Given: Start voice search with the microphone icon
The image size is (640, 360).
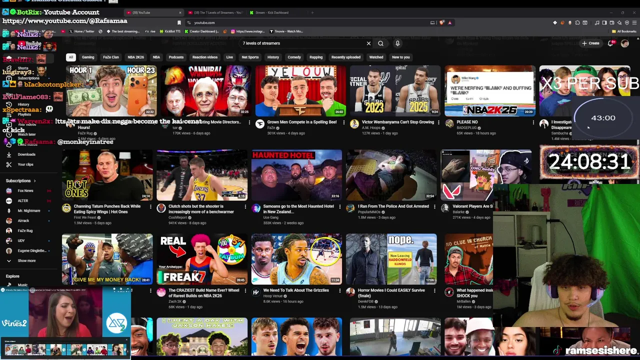Looking at the screenshot, I should pyautogui.click(x=397, y=43).
